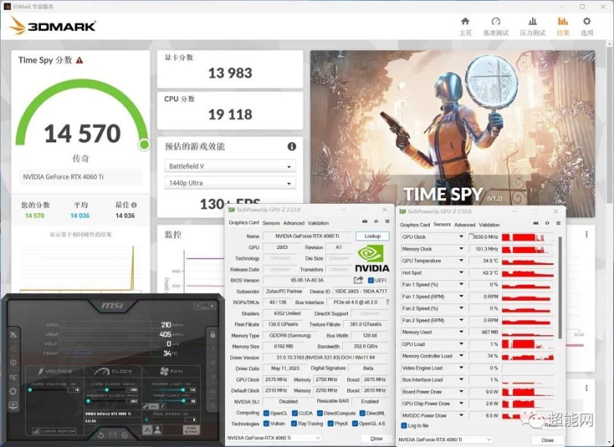Click the Core Clock slider handle
Viewport: 614px width, 447px height.
[107, 390]
